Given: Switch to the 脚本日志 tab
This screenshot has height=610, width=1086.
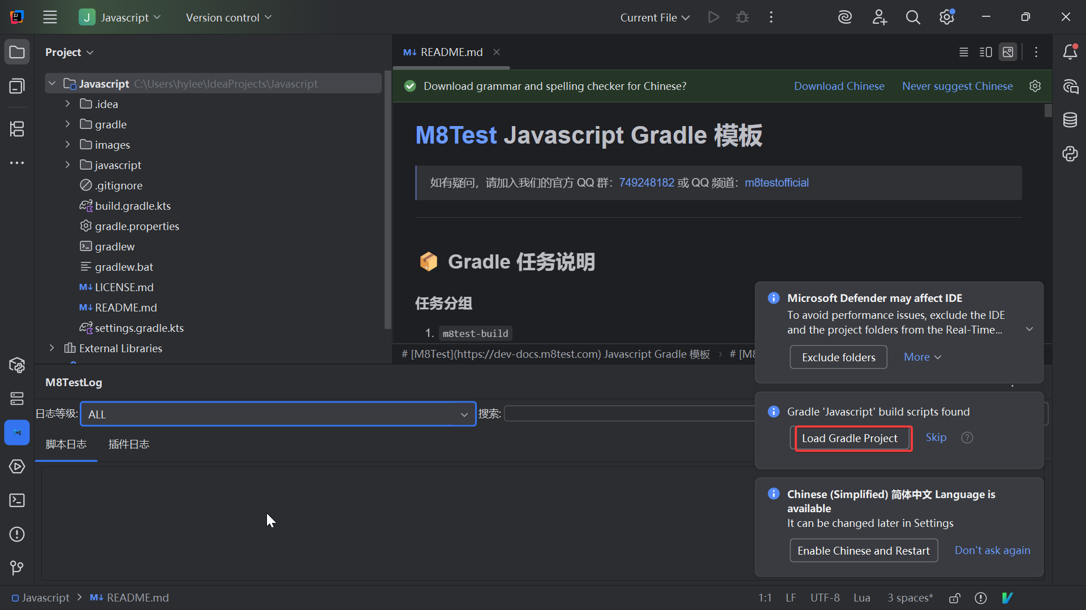Looking at the screenshot, I should tap(66, 444).
